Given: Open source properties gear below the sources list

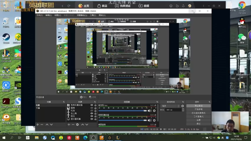Looking at the screenshot, I should click(77, 124).
